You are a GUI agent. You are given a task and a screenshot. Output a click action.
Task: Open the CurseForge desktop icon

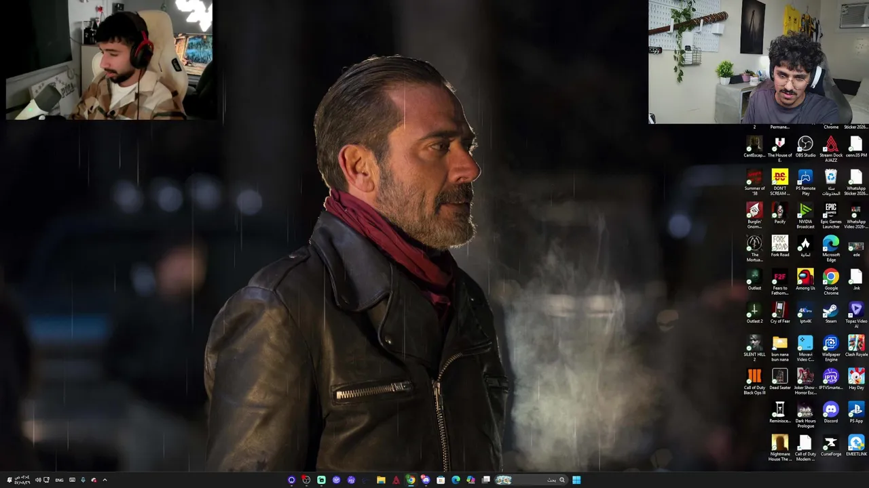click(x=831, y=446)
